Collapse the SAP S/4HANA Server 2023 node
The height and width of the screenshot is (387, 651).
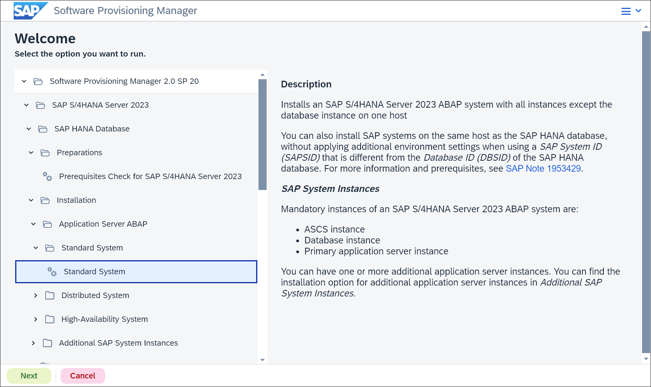(x=27, y=105)
